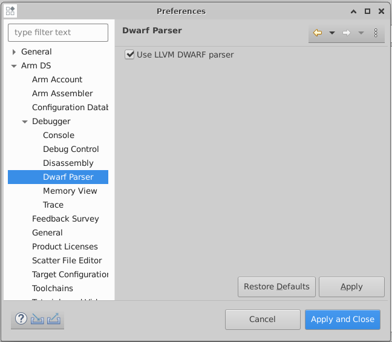Open the Disassembly preferences page
This screenshot has height=342, width=392.
[68, 163]
